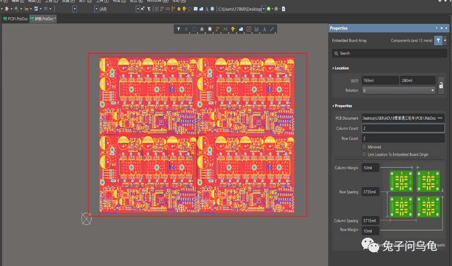
Task: Toggle the lock icon beside location fields
Action: [x=441, y=85]
